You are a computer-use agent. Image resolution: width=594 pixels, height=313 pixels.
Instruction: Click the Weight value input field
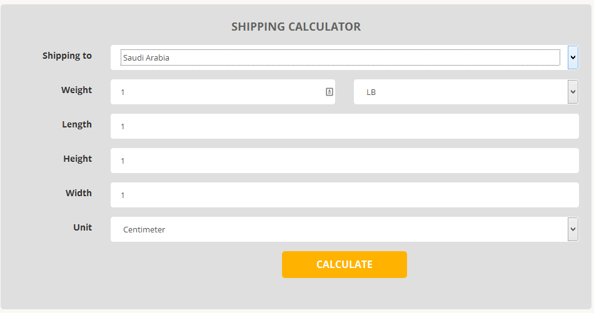point(219,92)
